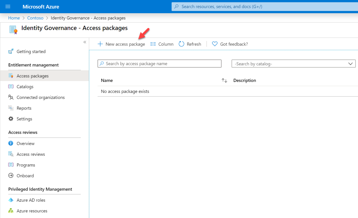Open the Getting started page

pyautogui.click(x=30, y=51)
